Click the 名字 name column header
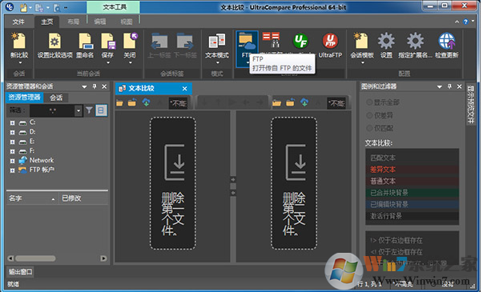Image resolution: width=483 pixels, height=292 pixels. (x=32, y=198)
